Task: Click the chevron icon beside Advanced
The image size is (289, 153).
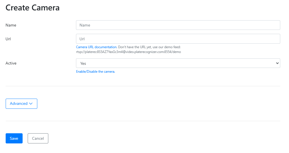Action: coord(31,104)
